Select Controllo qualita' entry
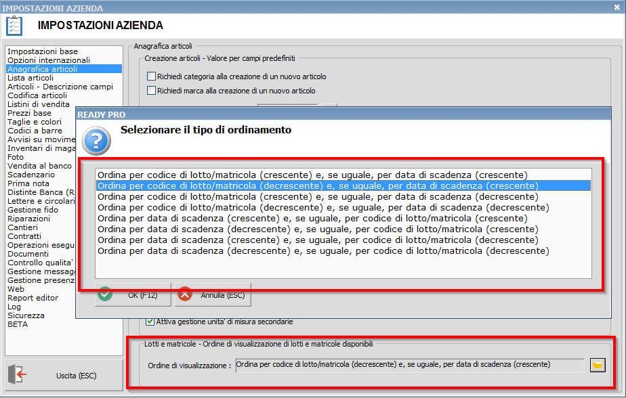Image resolution: width=626 pixels, height=398 pixels. (41, 262)
